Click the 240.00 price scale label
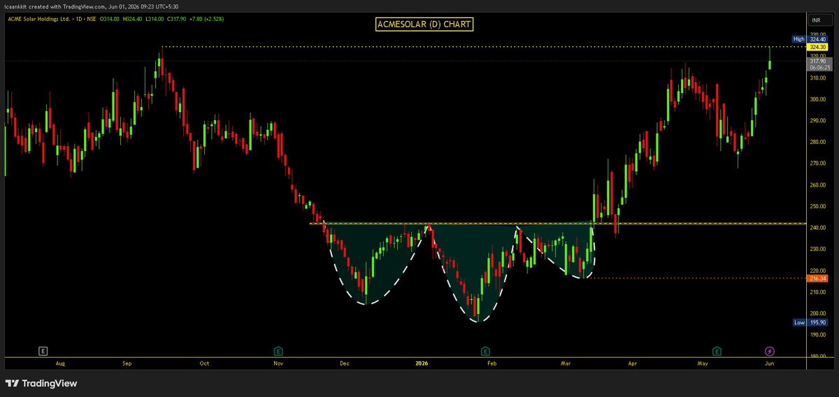Viewport: 839px width, 397px height. coord(818,228)
